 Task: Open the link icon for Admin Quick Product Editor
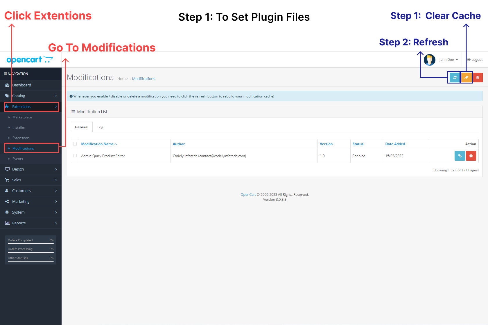tap(460, 156)
